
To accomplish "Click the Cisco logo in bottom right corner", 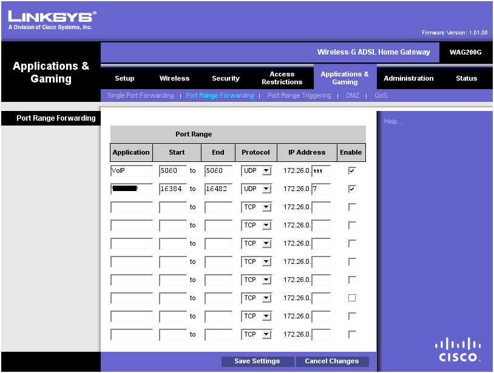I will [x=458, y=348].
